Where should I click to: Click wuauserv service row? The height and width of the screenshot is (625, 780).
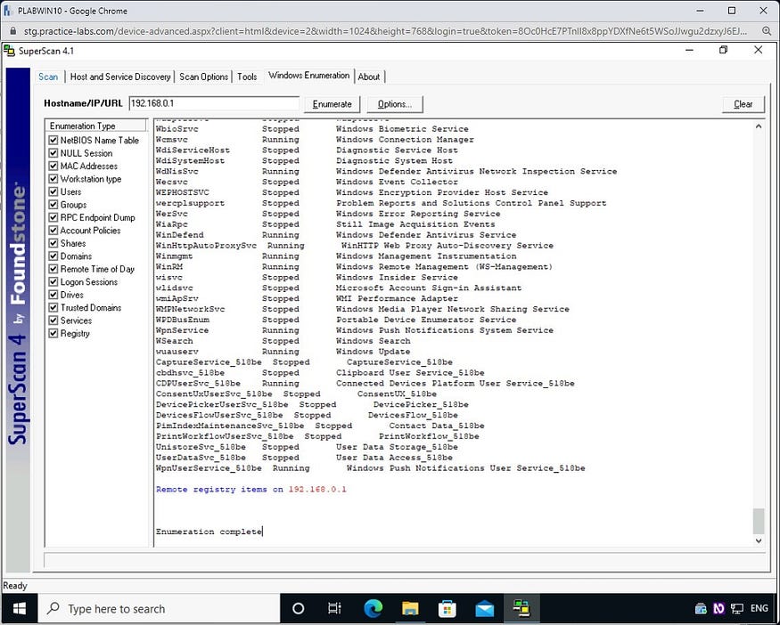pos(283,352)
